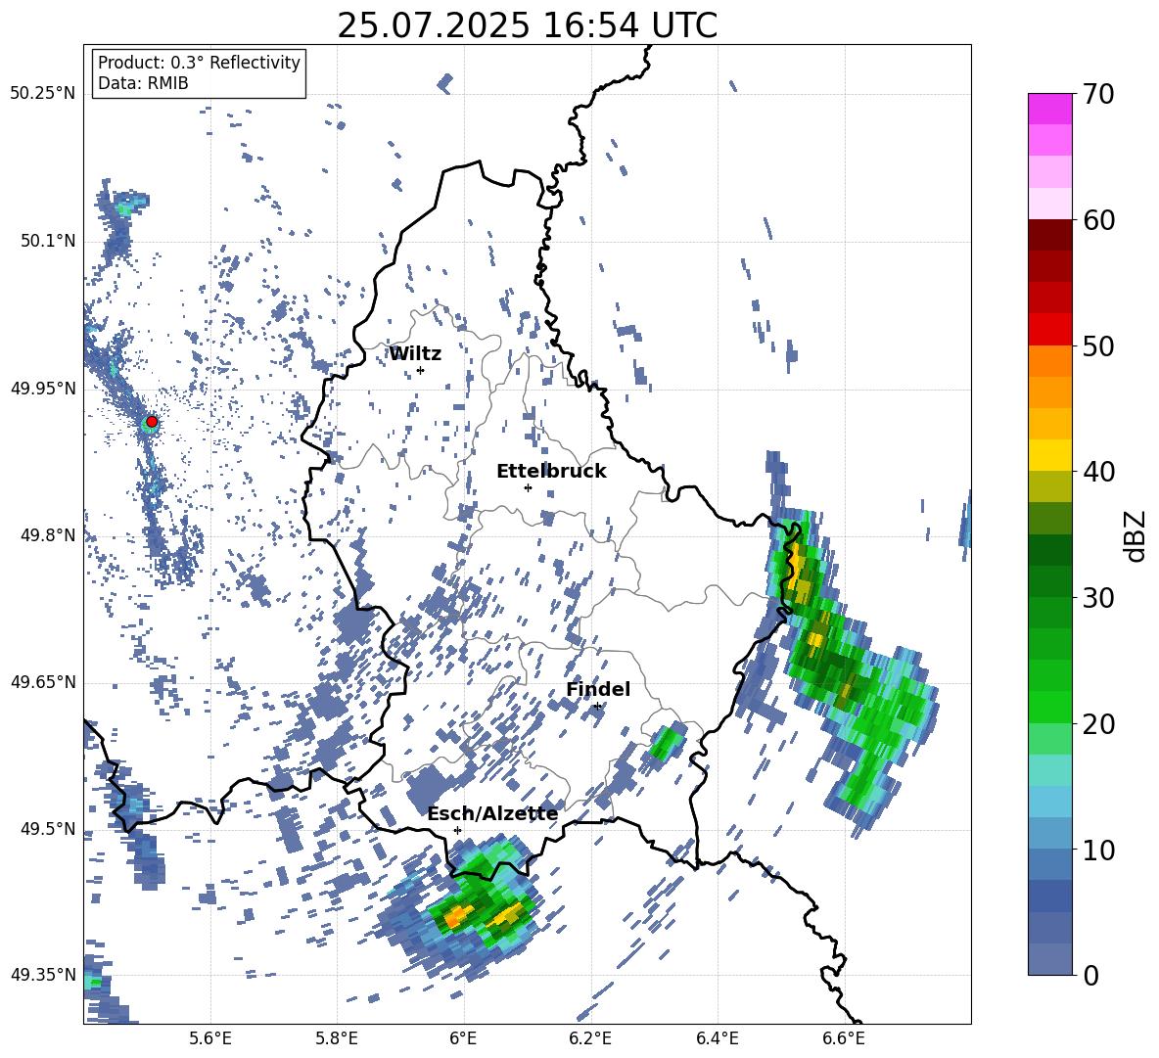This screenshot has width=1159, height=1058.
Task: Click the 50.25°N latitude label
Action: (43, 94)
